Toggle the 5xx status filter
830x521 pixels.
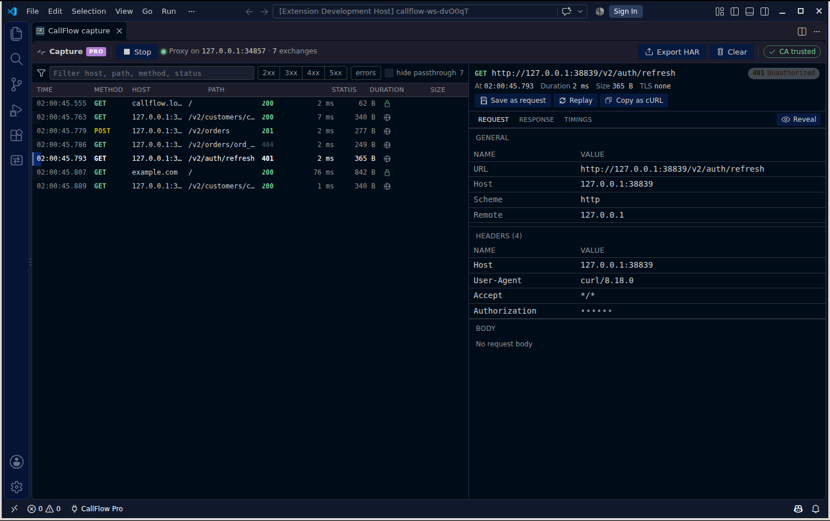point(336,73)
